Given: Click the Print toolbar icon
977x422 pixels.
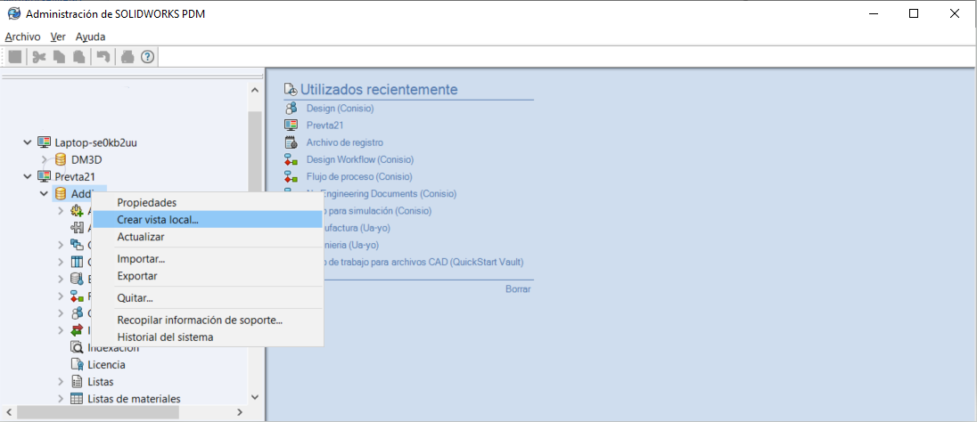Looking at the screenshot, I should pyautogui.click(x=127, y=57).
